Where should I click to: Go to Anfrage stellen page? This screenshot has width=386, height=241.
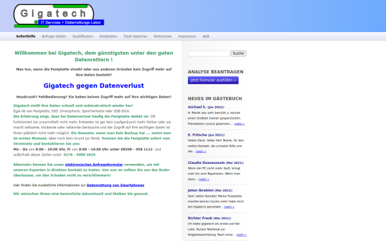point(54,37)
